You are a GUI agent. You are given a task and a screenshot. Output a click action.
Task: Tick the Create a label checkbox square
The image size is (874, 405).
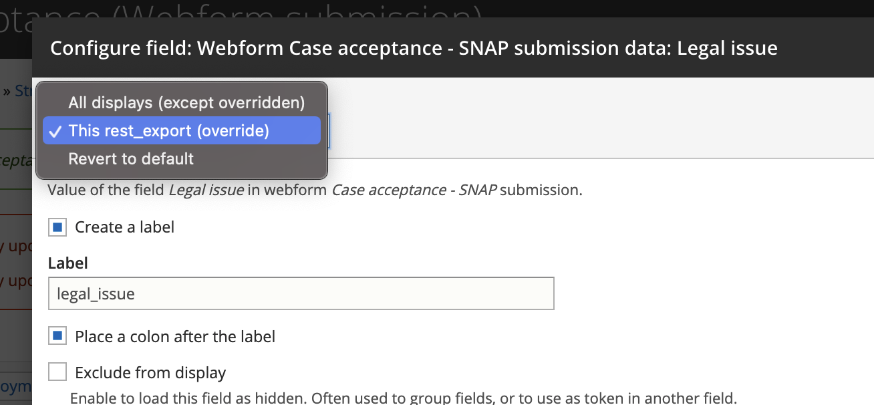coord(57,228)
